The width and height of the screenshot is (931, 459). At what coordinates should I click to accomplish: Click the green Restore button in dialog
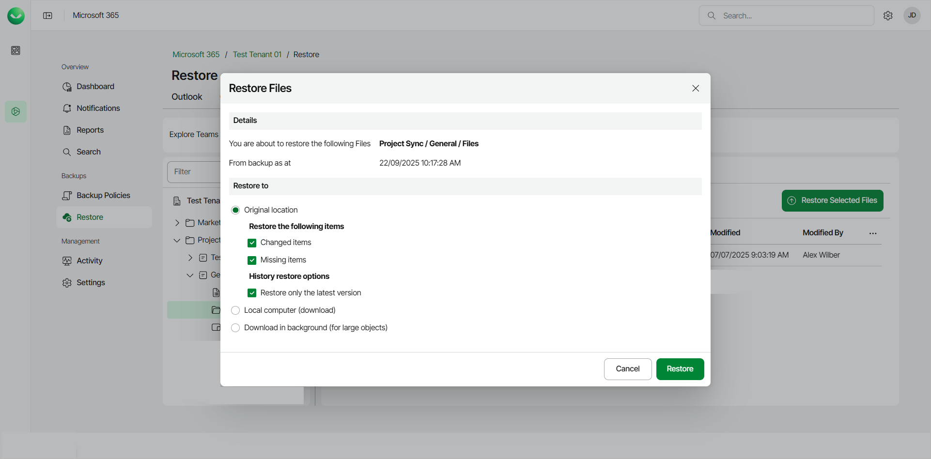(680, 369)
